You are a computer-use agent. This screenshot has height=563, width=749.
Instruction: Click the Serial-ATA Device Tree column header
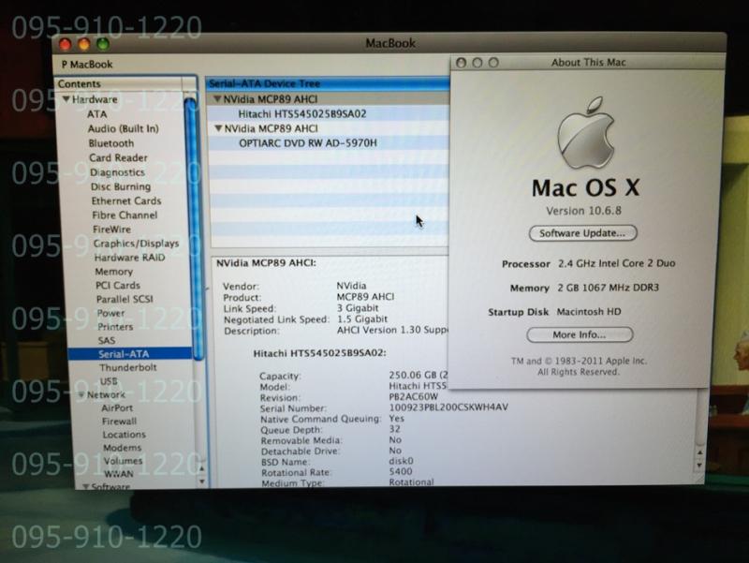click(328, 83)
